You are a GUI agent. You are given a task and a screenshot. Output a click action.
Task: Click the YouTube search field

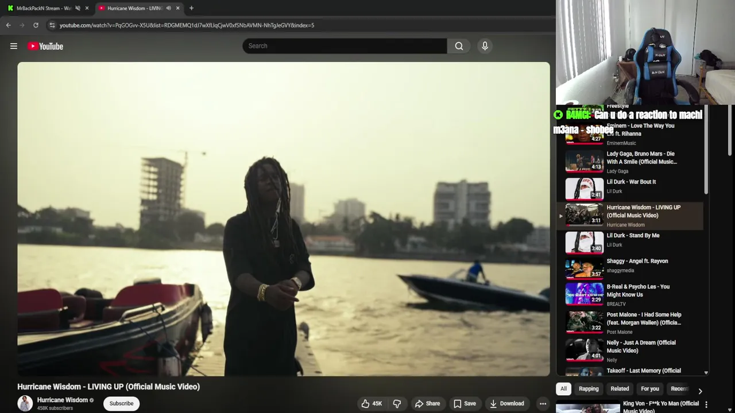point(345,46)
